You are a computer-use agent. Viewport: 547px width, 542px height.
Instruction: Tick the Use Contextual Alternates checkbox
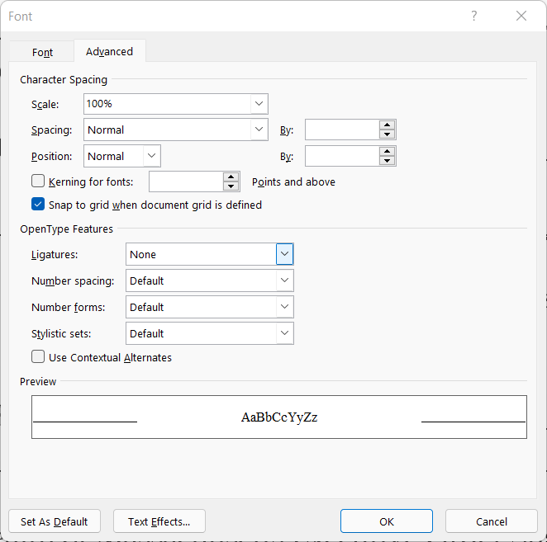tap(38, 357)
